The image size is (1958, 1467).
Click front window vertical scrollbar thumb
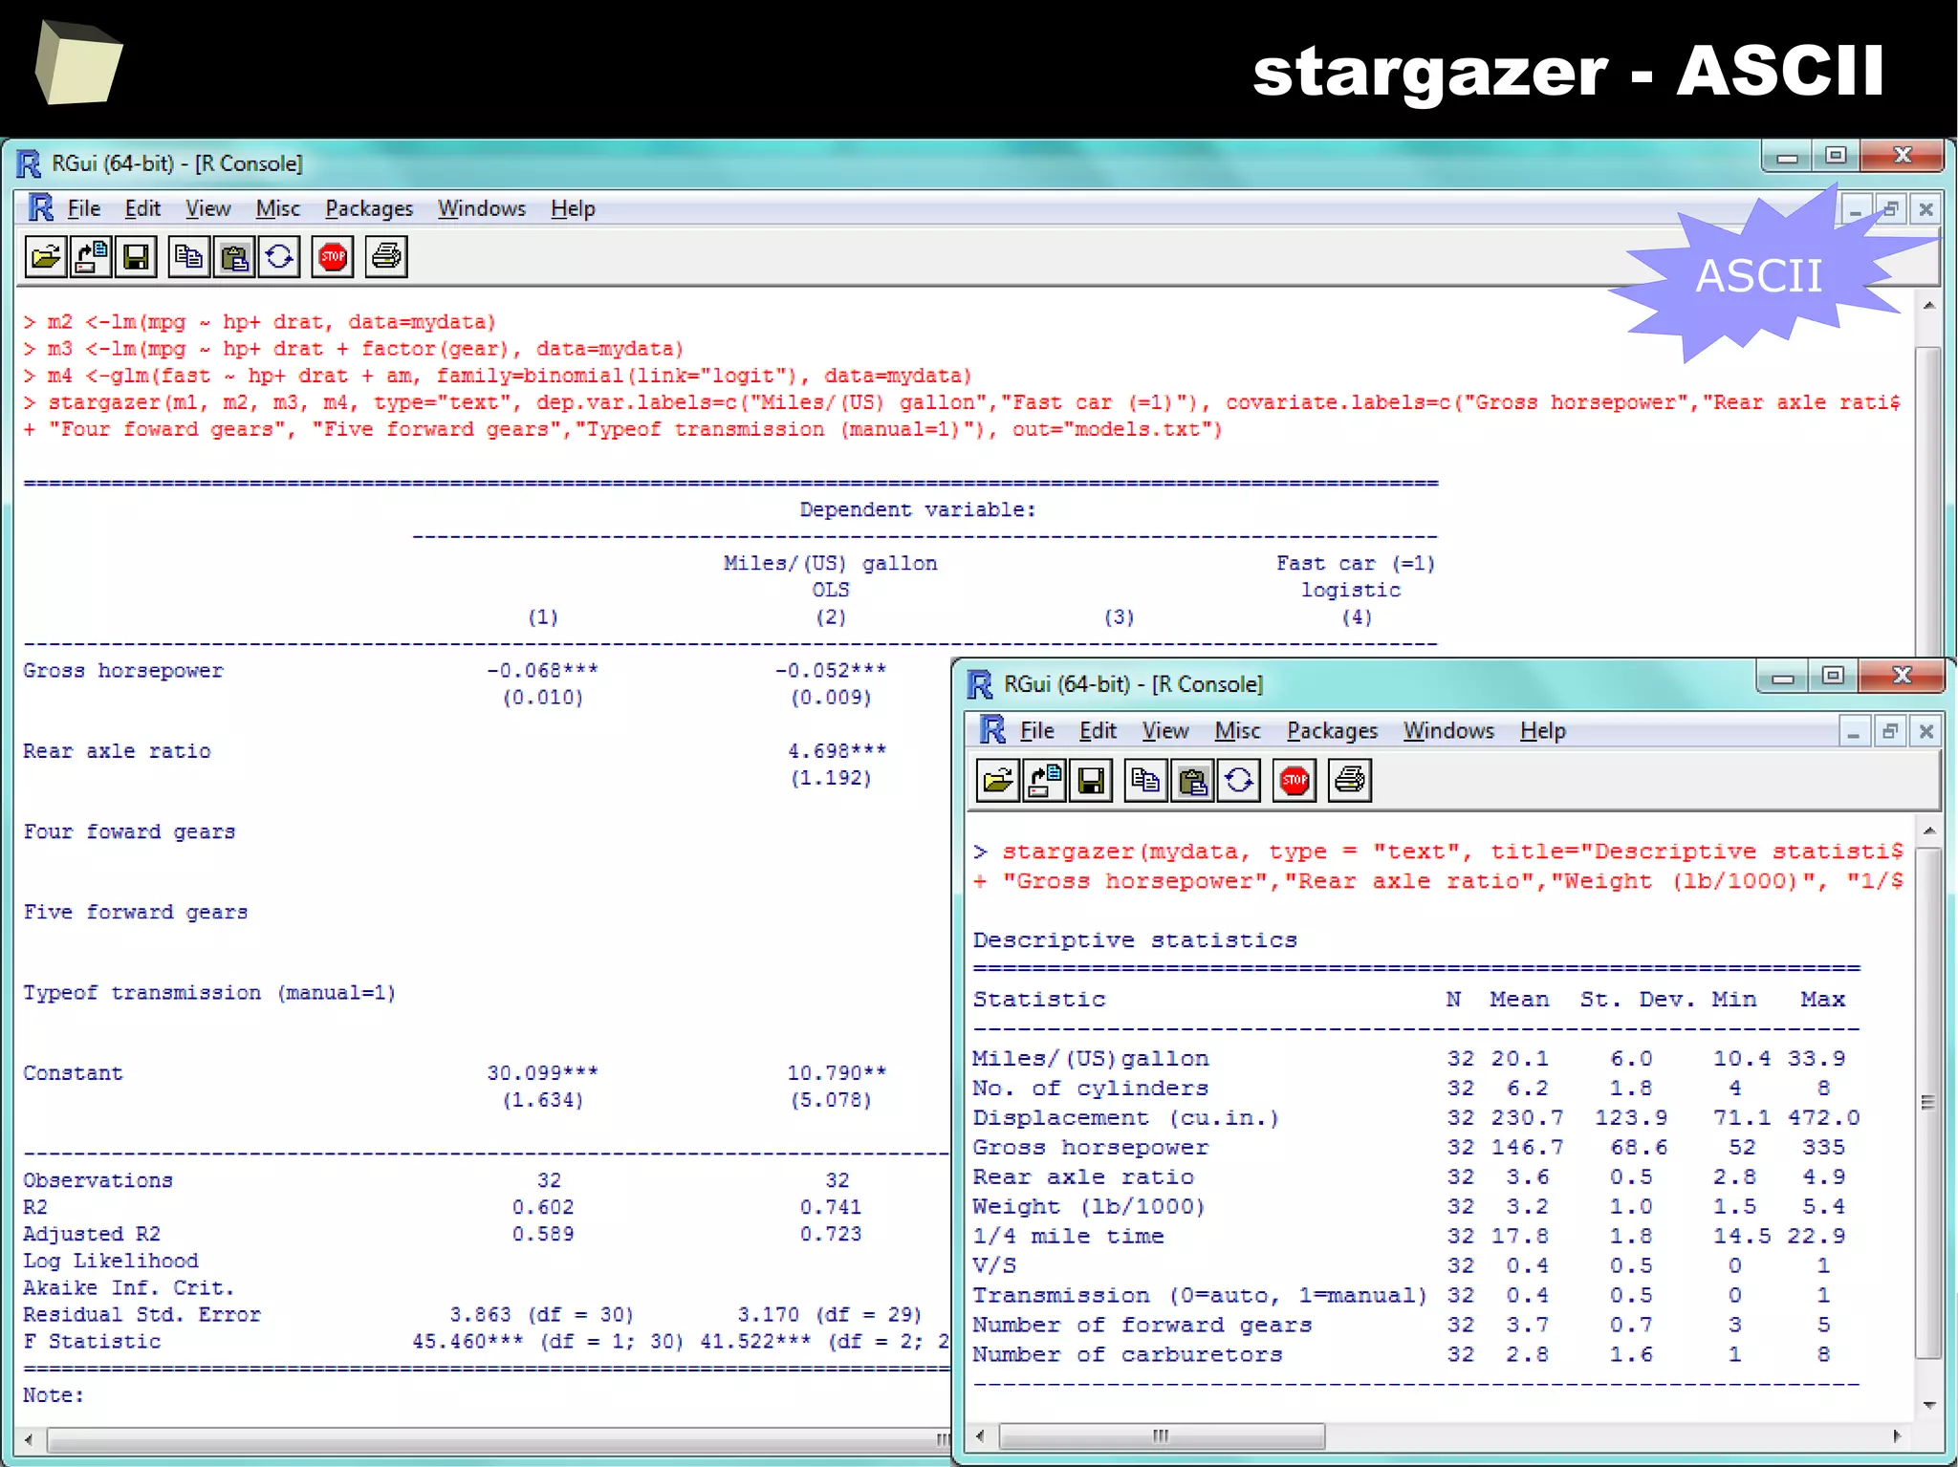tap(1928, 1102)
